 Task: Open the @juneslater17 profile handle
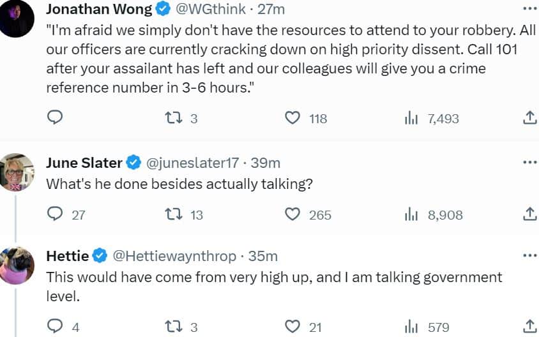click(192, 163)
